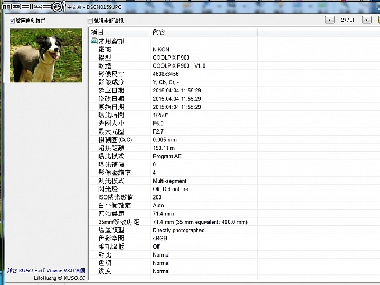380x285 pixels.
Task: Select the ISO感光數值 value 200
Action: [x=157, y=197]
